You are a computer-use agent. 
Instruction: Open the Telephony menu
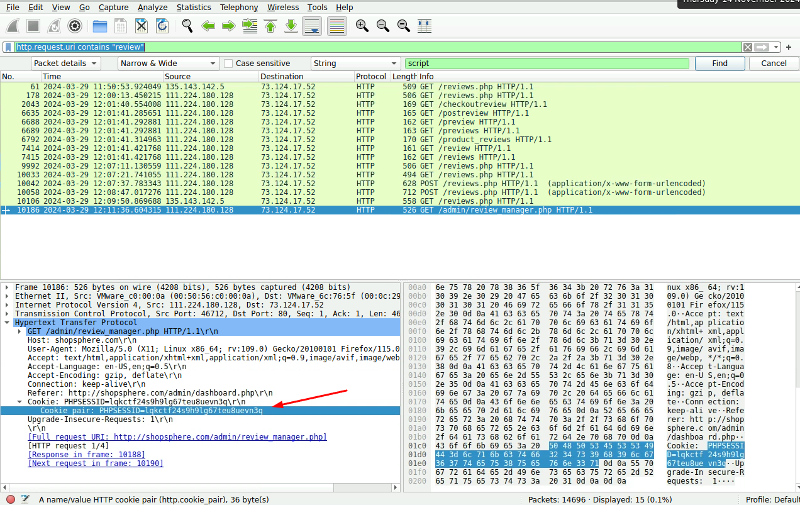point(239,8)
